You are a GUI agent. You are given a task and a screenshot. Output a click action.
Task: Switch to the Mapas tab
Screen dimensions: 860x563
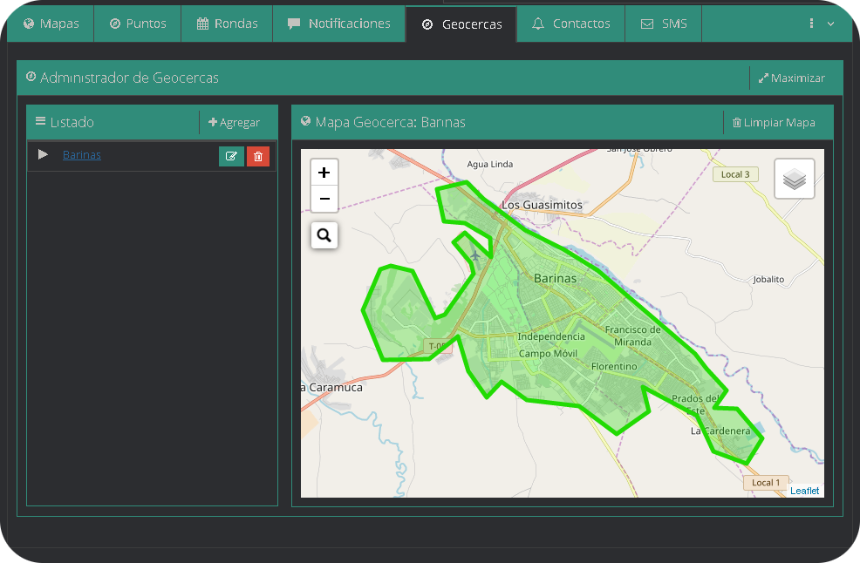click(51, 24)
